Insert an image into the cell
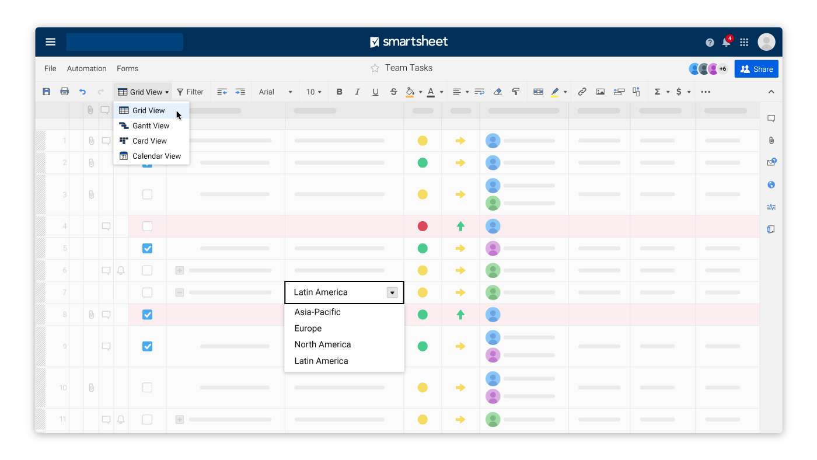 coord(600,92)
